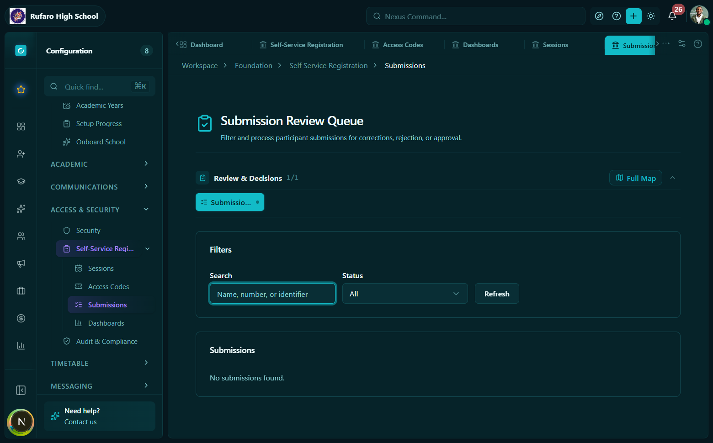713x443 pixels.
Task: Focus the Nexus Command search bar
Action: coord(476,16)
